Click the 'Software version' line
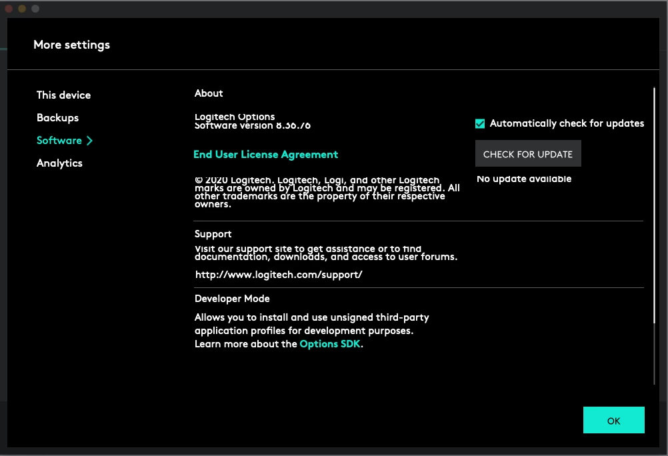668x456 pixels. click(x=253, y=126)
